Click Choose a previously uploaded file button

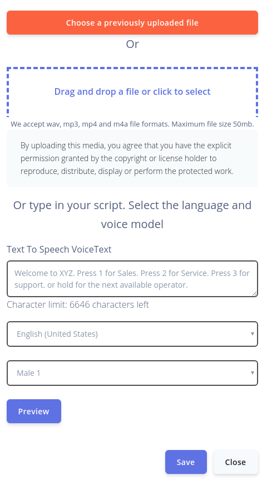pyautogui.click(x=132, y=22)
